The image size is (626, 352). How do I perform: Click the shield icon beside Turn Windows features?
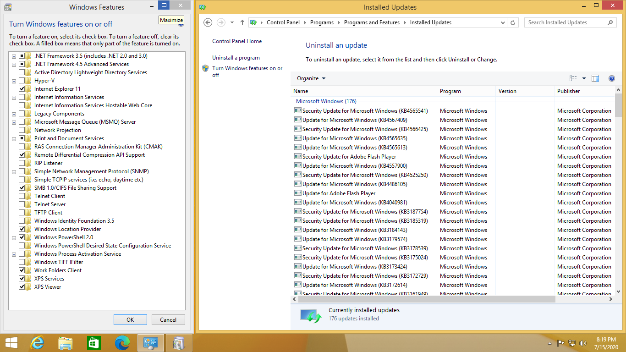point(205,68)
